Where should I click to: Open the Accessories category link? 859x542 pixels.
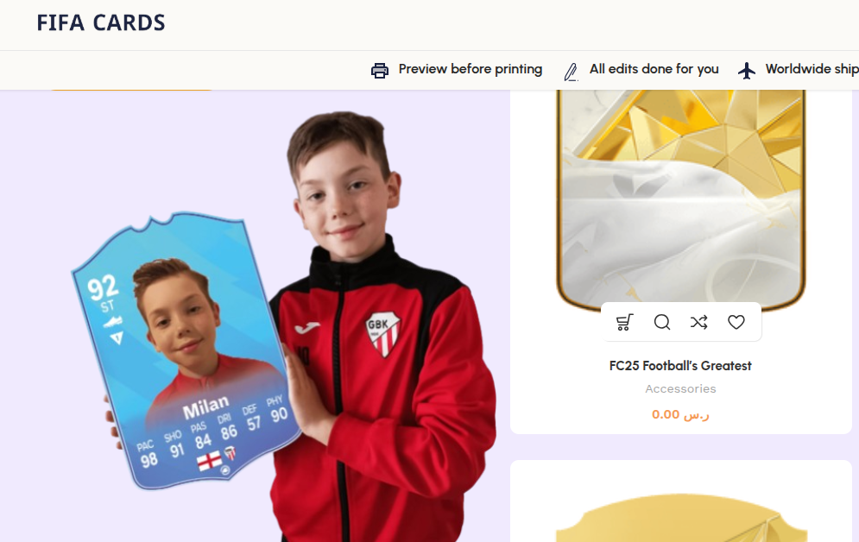coord(680,388)
